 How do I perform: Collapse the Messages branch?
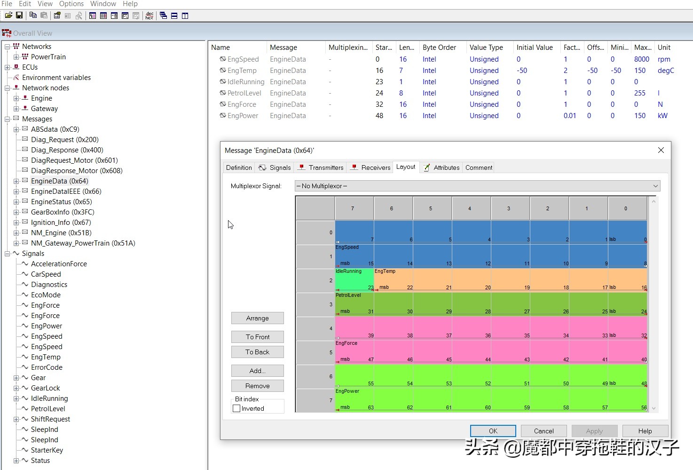coord(8,119)
